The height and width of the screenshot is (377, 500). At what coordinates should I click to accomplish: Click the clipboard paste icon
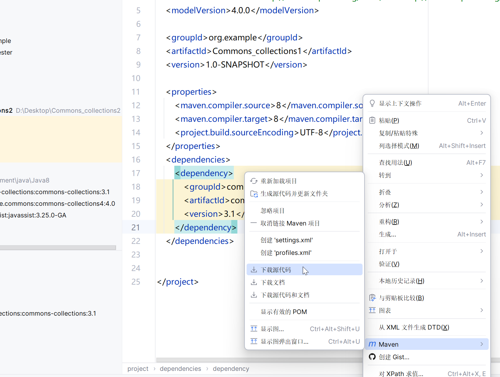click(372, 120)
